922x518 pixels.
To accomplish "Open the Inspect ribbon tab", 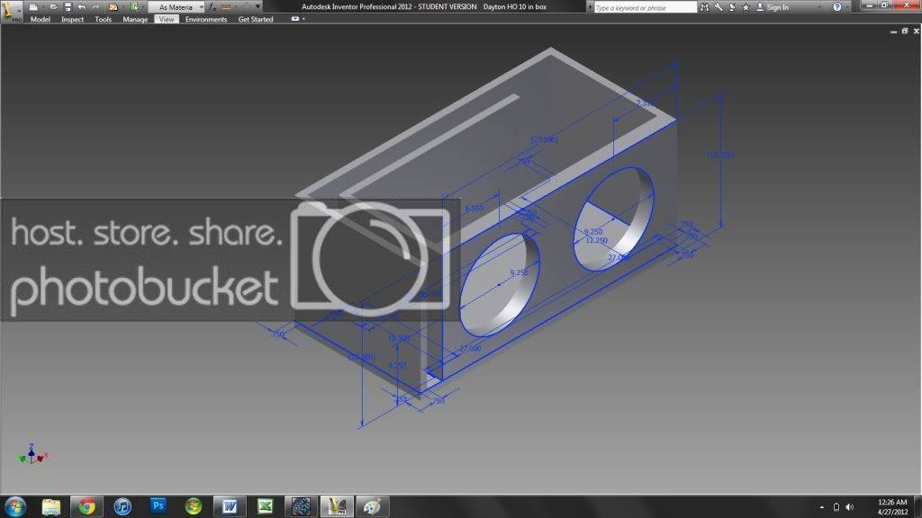I will pyautogui.click(x=72, y=20).
